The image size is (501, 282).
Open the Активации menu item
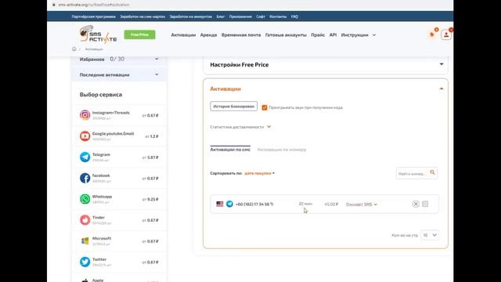click(x=183, y=34)
